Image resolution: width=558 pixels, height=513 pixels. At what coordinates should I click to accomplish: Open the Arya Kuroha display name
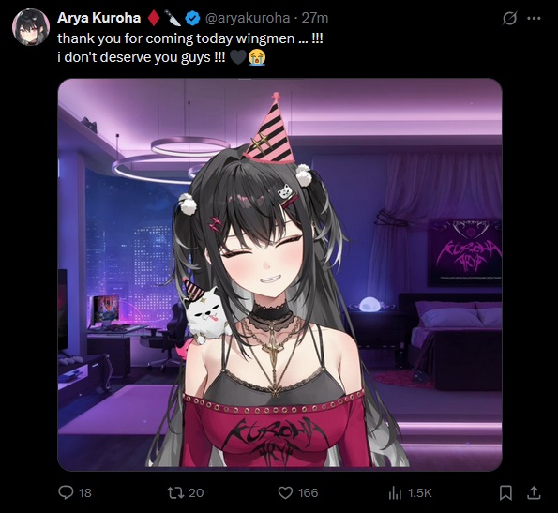point(98,18)
